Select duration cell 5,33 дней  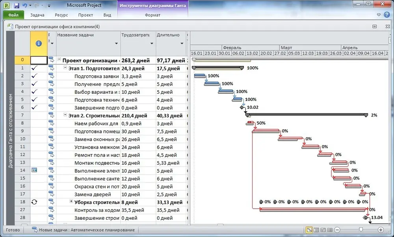171,163
